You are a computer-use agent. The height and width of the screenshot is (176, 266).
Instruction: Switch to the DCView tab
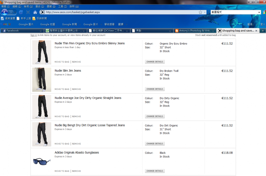pyautogui.click(x=108, y=31)
